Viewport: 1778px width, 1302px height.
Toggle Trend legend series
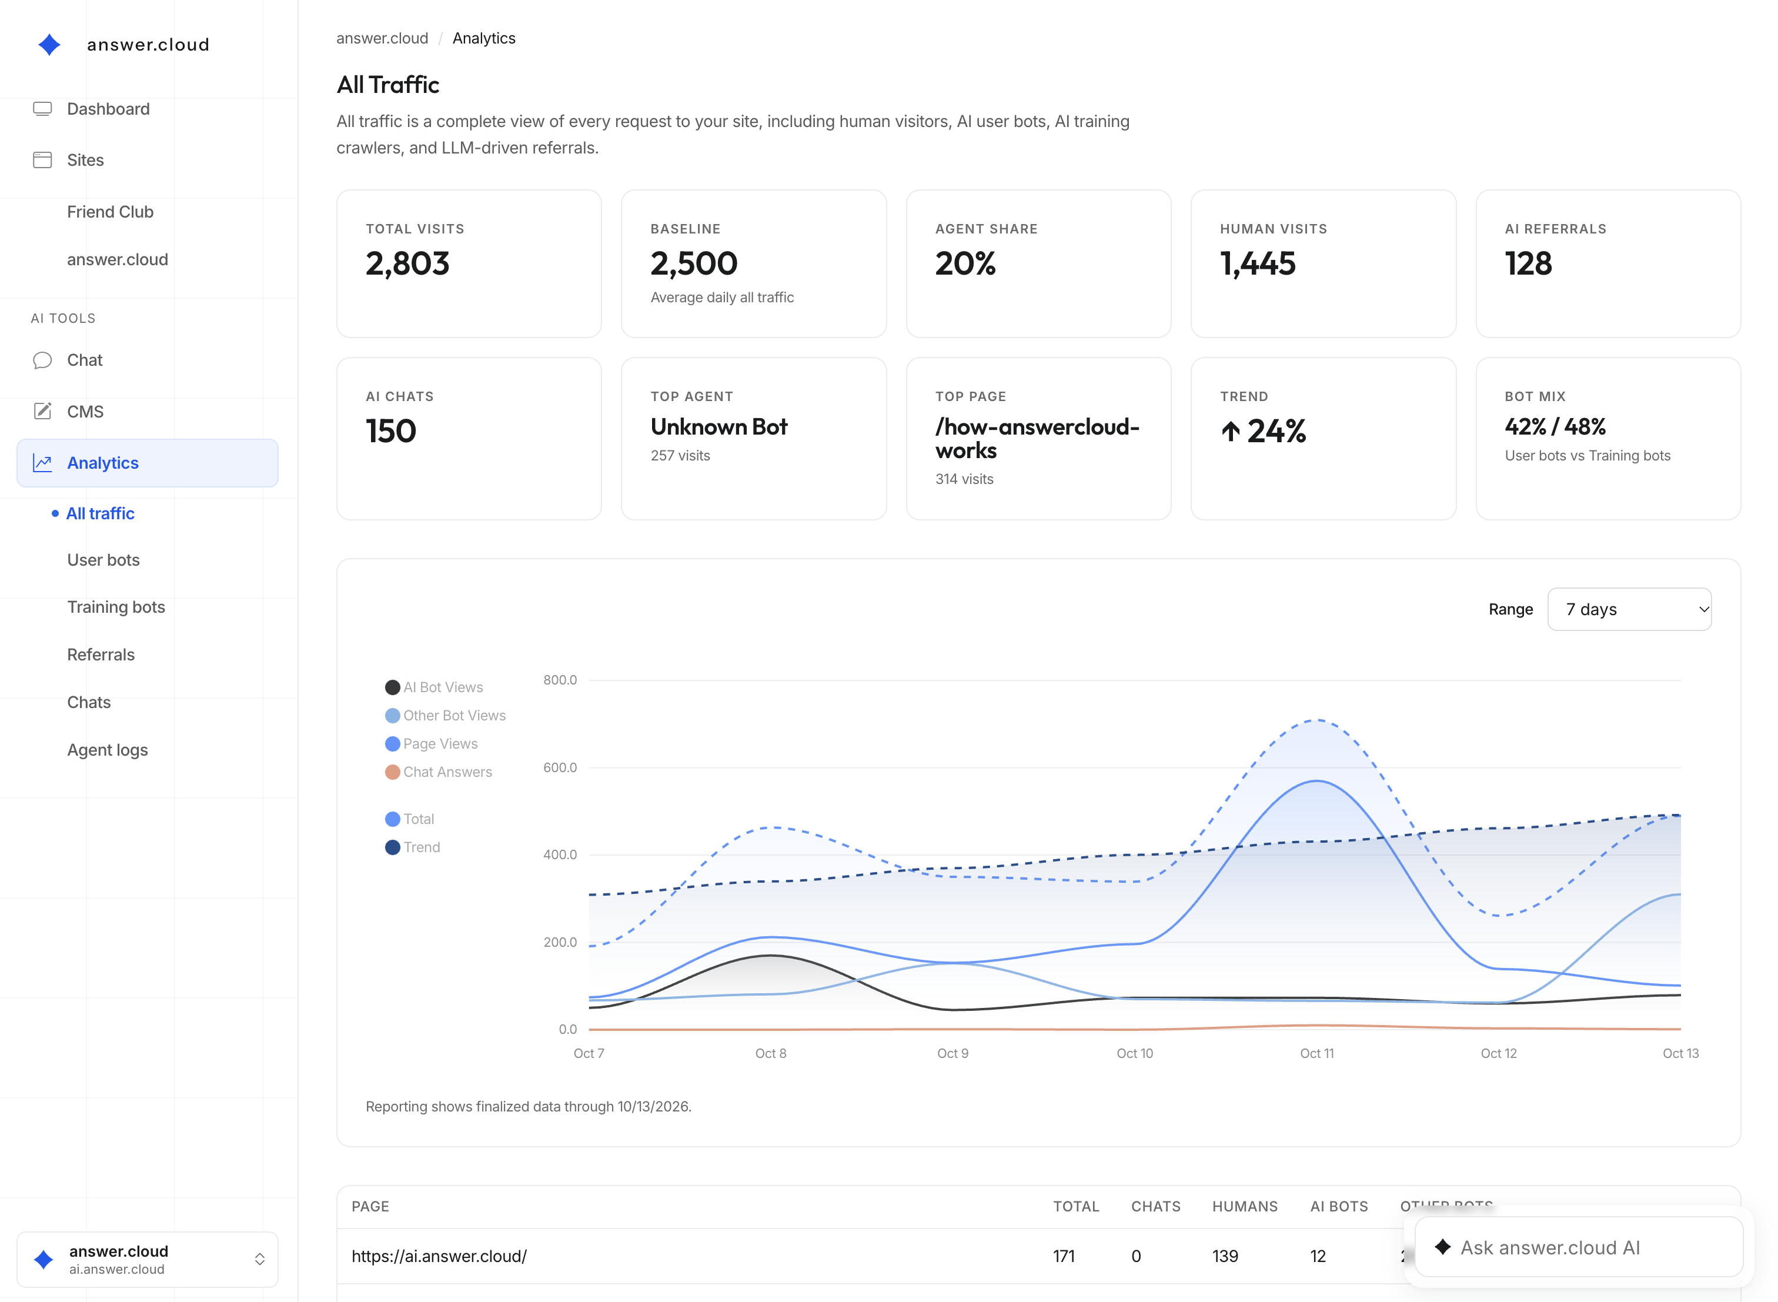tap(412, 848)
